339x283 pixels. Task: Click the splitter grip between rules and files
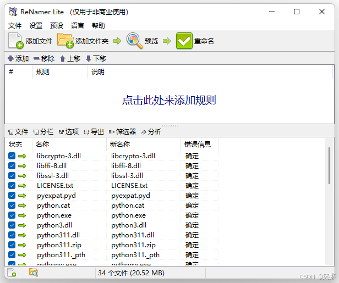click(169, 125)
